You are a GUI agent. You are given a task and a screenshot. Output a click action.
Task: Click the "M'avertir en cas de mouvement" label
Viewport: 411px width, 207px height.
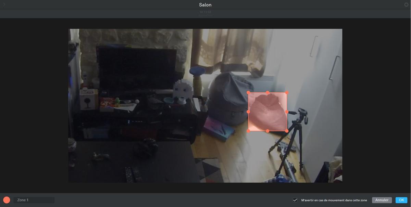coord(334,200)
